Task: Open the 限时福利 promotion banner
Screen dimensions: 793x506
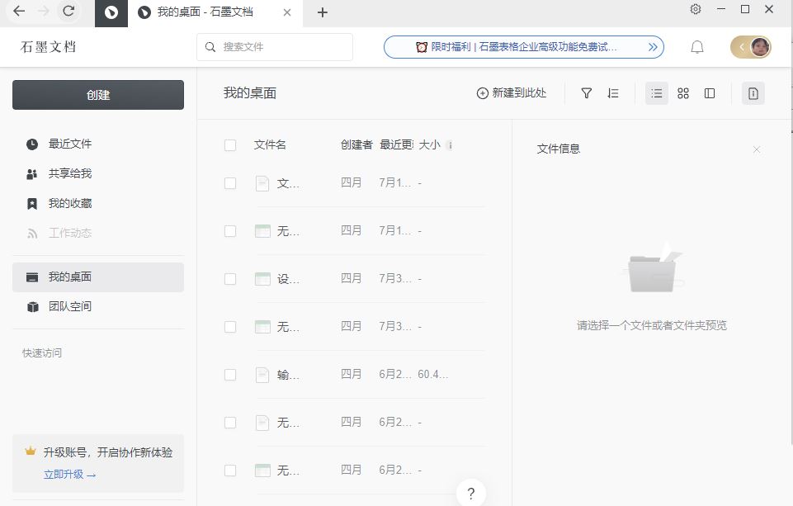Action: [x=523, y=47]
